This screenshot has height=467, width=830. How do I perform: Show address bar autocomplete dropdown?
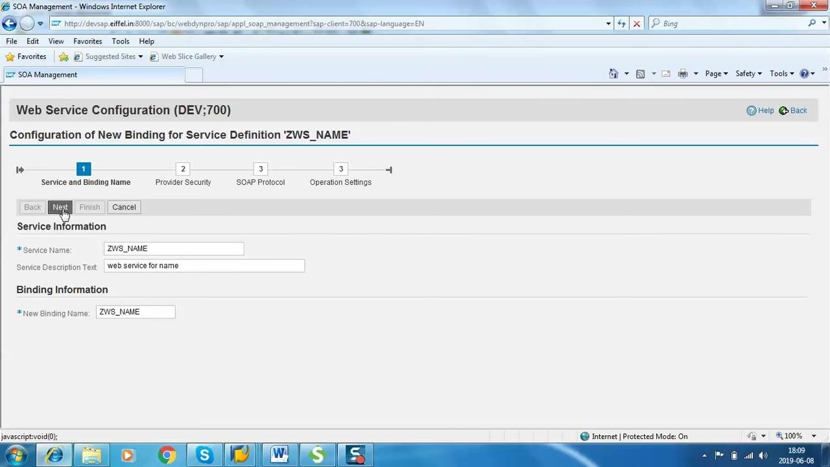coord(608,23)
